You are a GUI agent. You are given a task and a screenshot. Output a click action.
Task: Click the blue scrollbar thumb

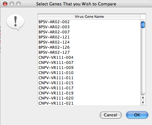point(143,25)
